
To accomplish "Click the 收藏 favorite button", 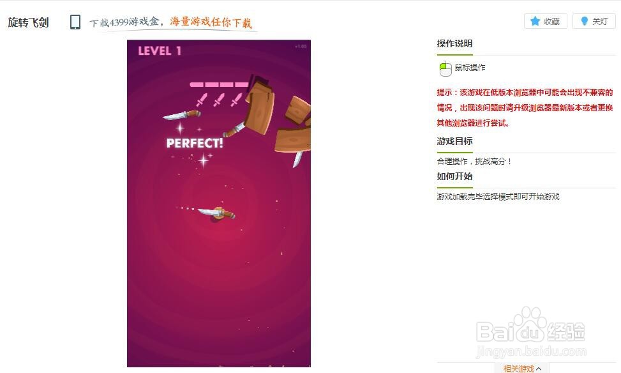I will [545, 21].
